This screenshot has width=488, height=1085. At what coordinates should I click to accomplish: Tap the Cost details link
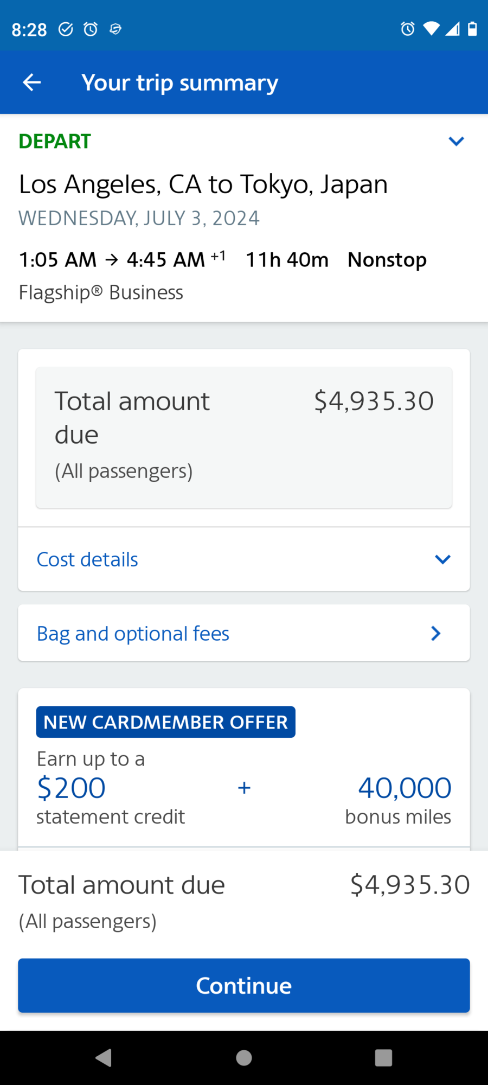[x=87, y=559]
